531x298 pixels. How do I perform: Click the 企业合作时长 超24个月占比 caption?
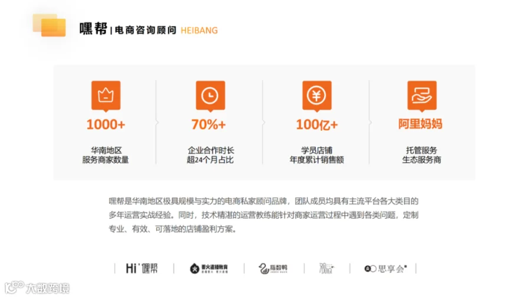210,155
